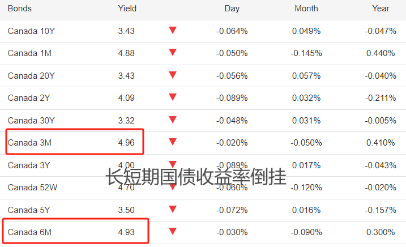Click the red down arrow for Canada 3M
The image size is (406, 247).
pos(173,142)
